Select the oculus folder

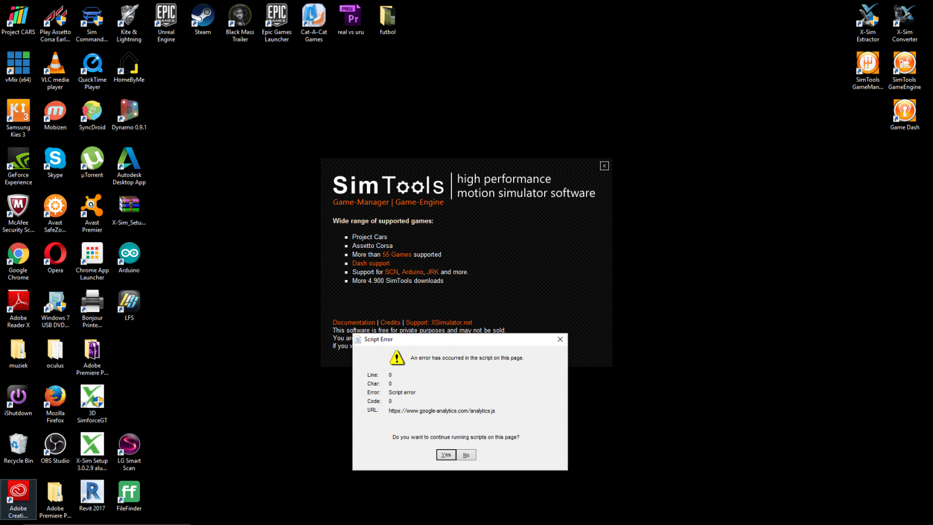click(55, 353)
